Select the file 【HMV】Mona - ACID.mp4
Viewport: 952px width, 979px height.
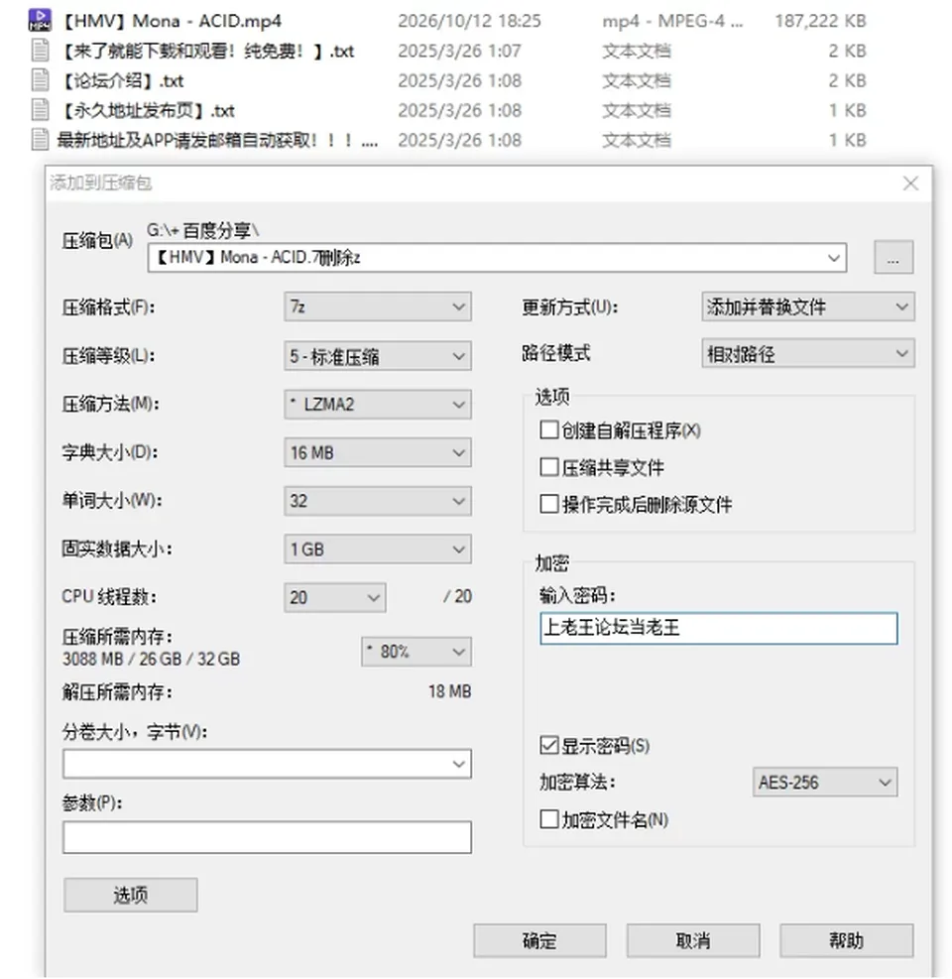pyautogui.click(x=171, y=21)
